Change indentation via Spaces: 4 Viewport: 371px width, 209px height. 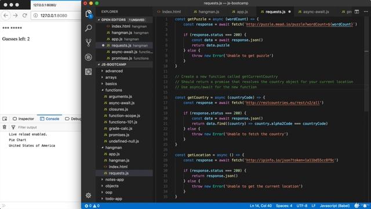pyautogui.click(x=284, y=206)
